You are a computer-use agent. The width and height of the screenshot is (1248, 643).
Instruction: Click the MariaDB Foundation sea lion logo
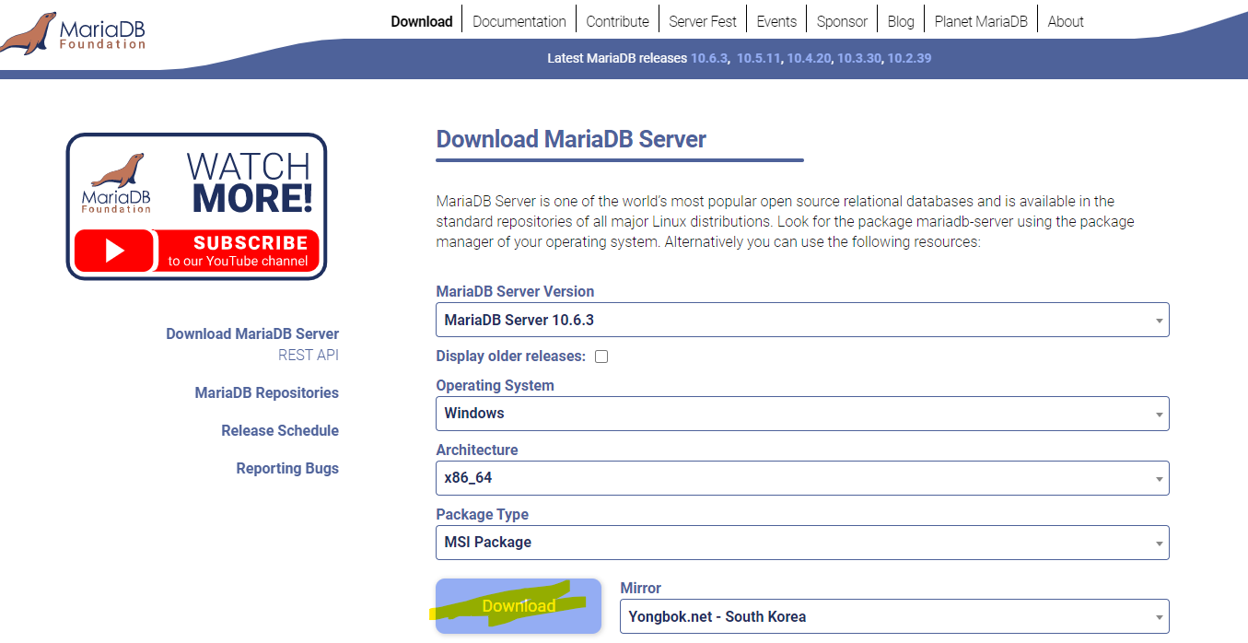[x=73, y=31]
